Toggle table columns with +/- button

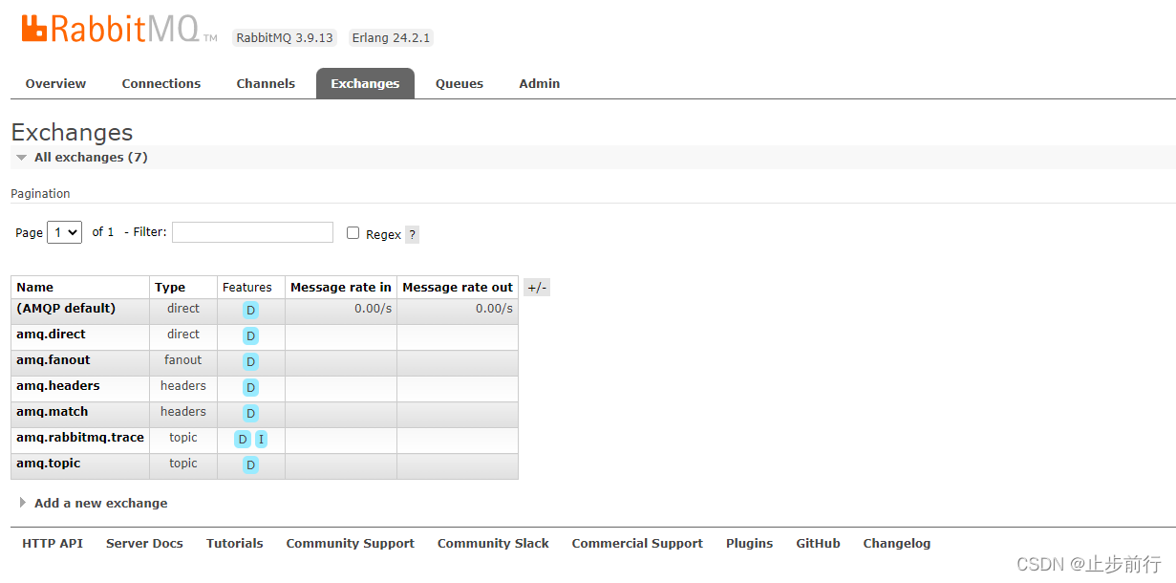pyautogui.click(x=537, y=288)
